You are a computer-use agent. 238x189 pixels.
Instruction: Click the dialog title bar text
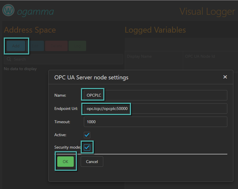point(91,77)
